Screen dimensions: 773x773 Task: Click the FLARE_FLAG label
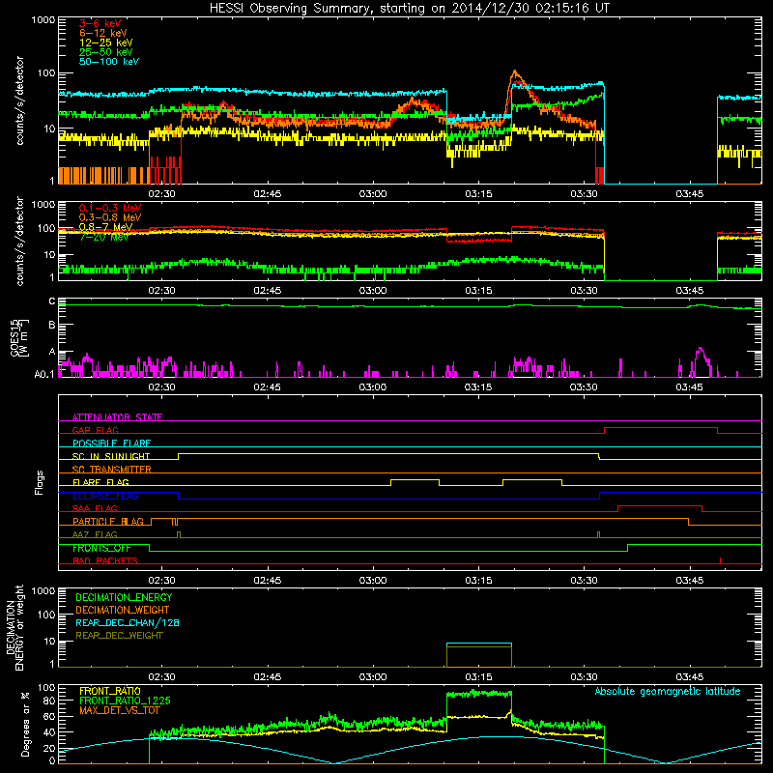[100, 482]
